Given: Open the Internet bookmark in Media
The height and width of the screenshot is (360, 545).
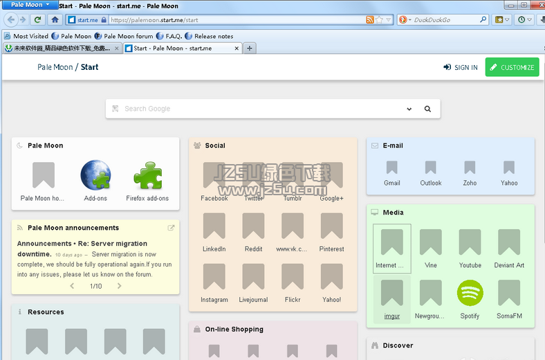Looking at the screenshot, I should (x=392, y=249).
